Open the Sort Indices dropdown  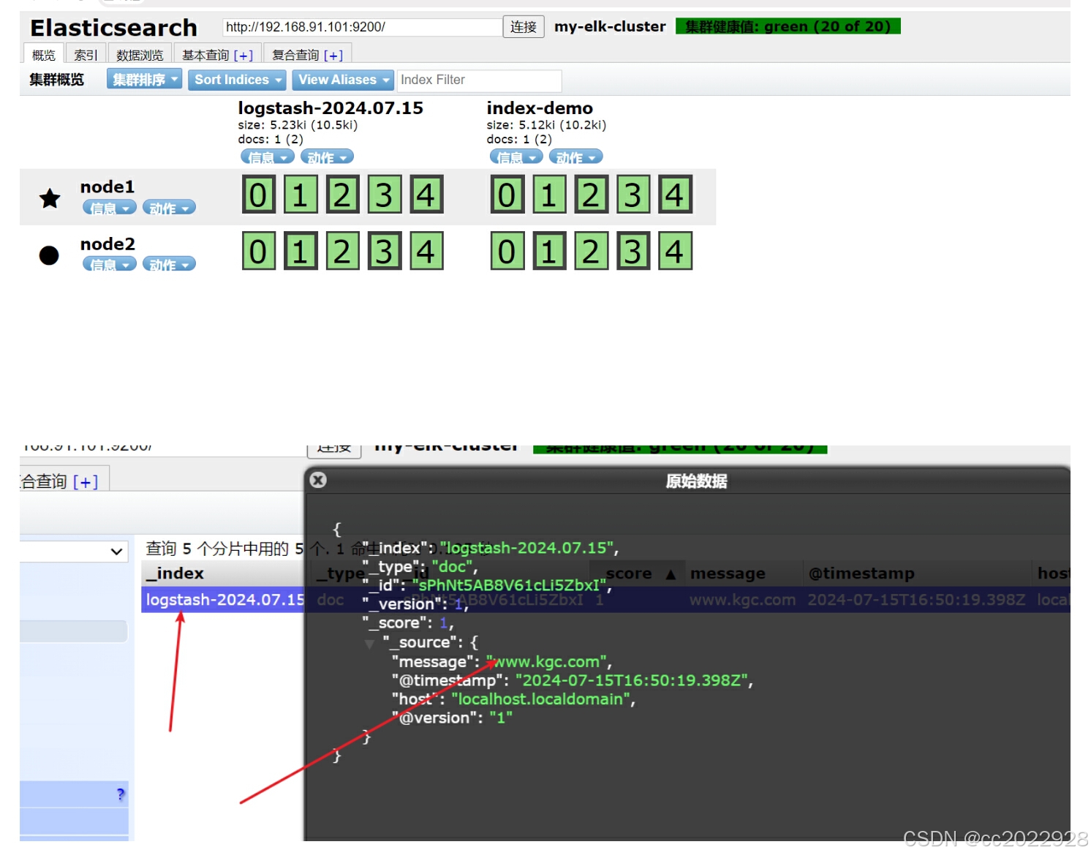point(238,80)
